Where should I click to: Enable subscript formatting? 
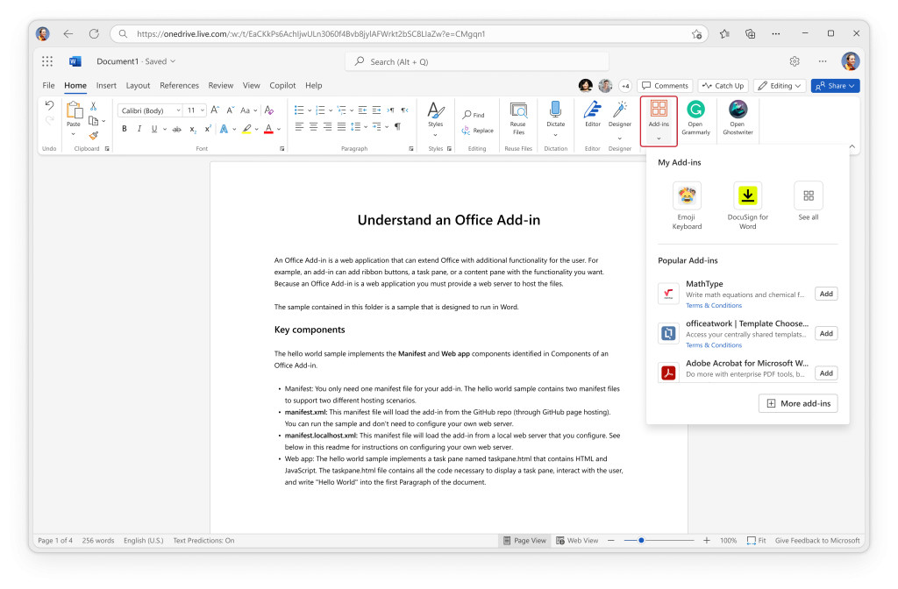193,129
